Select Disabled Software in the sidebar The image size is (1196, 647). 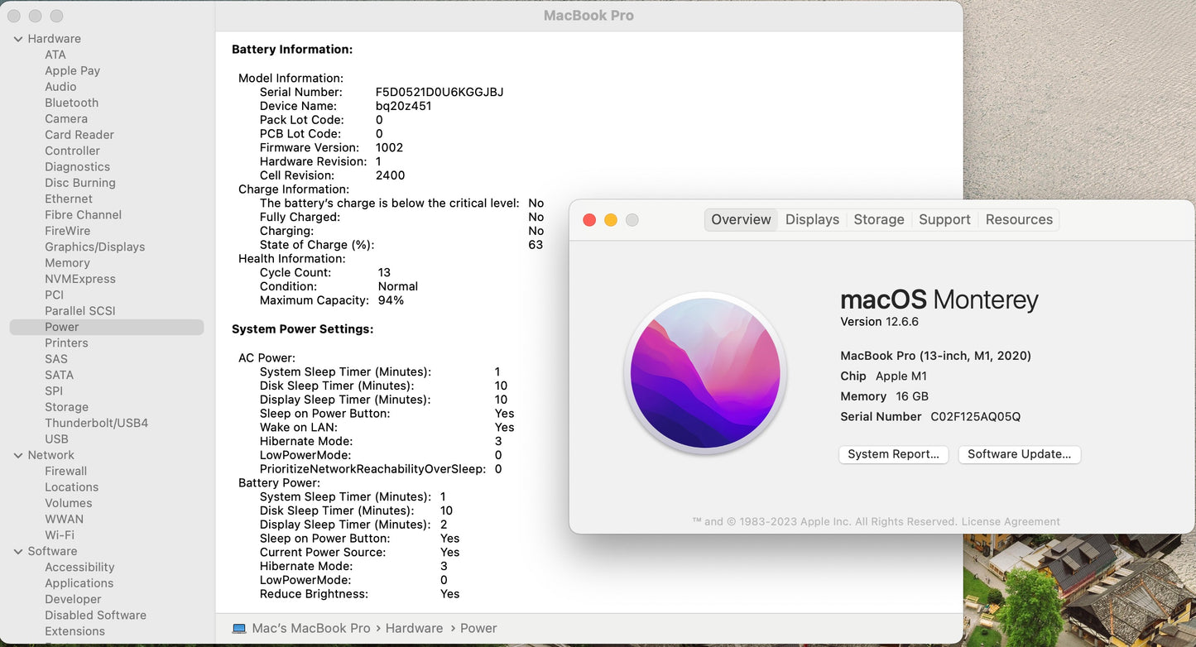click(x=96, y=616)
